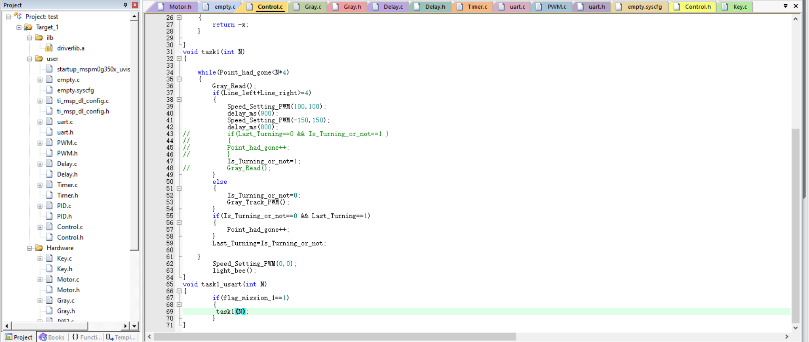
Task: Select PID.h file icon in tree
Action: tap(49, 216)
